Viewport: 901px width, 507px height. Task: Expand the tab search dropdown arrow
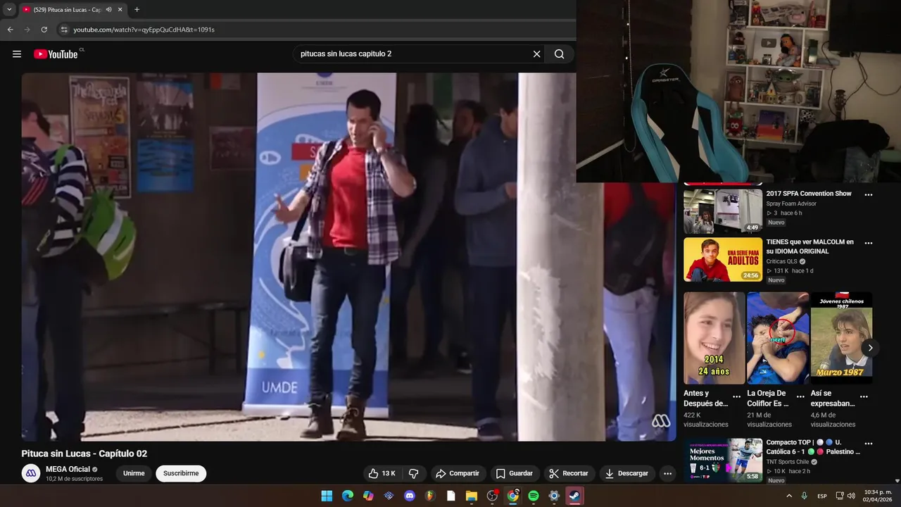(x=9, y=10)
